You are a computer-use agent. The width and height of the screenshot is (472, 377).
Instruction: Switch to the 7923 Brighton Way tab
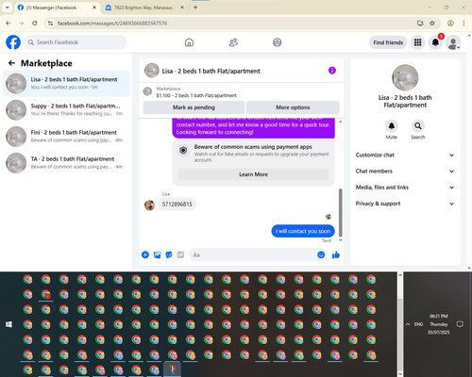click(x=143, y=8)
